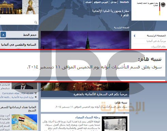
Task: Click the map thumbnail with Egyptian flag
Action: point(24,122)
